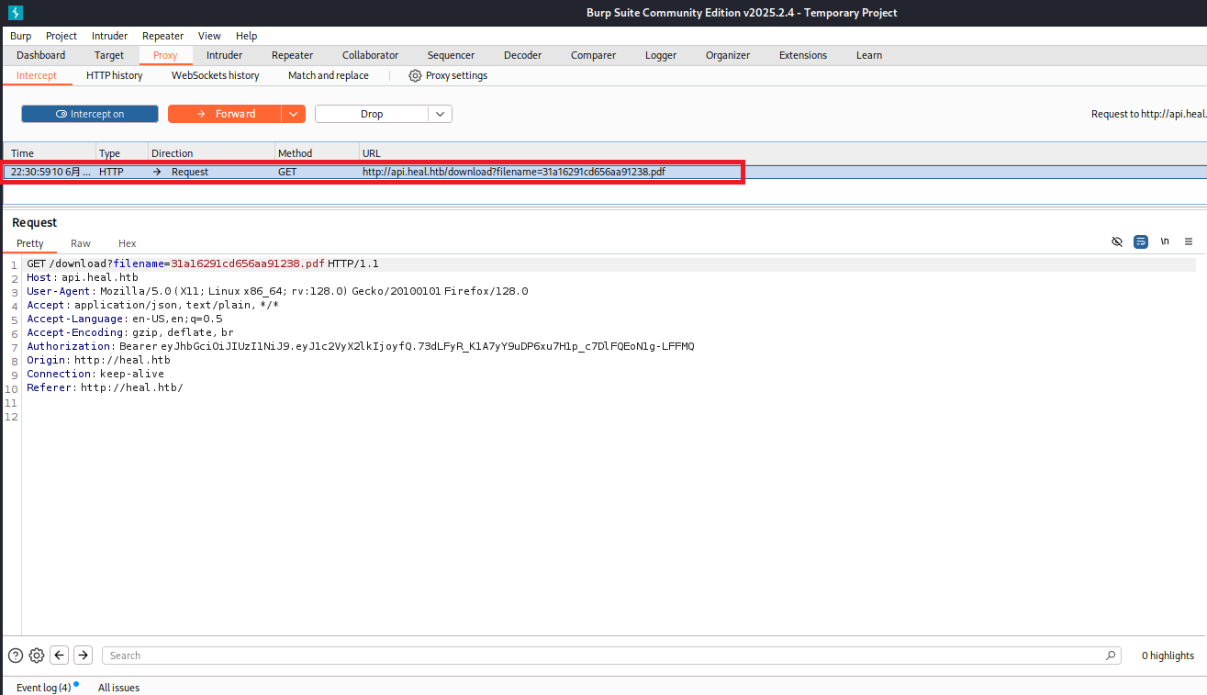
Task: Click the search magnifier icon
Action: pos(1112,656)
